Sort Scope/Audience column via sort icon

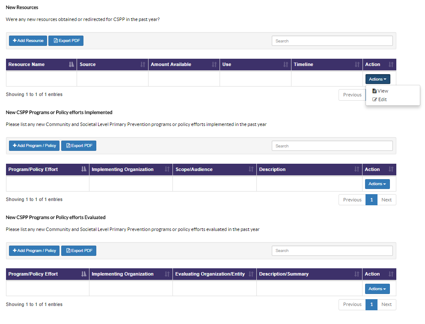tap(251, 169)
